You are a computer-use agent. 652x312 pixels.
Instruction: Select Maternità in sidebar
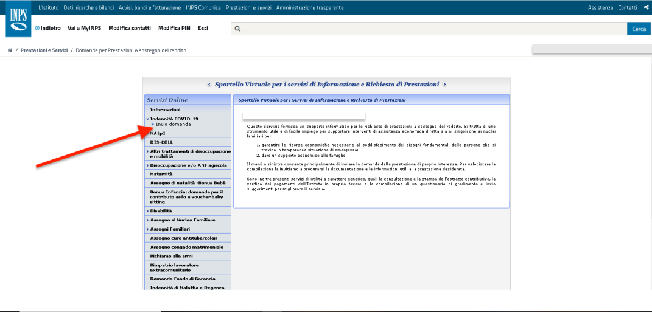click(x=188, y=174)
